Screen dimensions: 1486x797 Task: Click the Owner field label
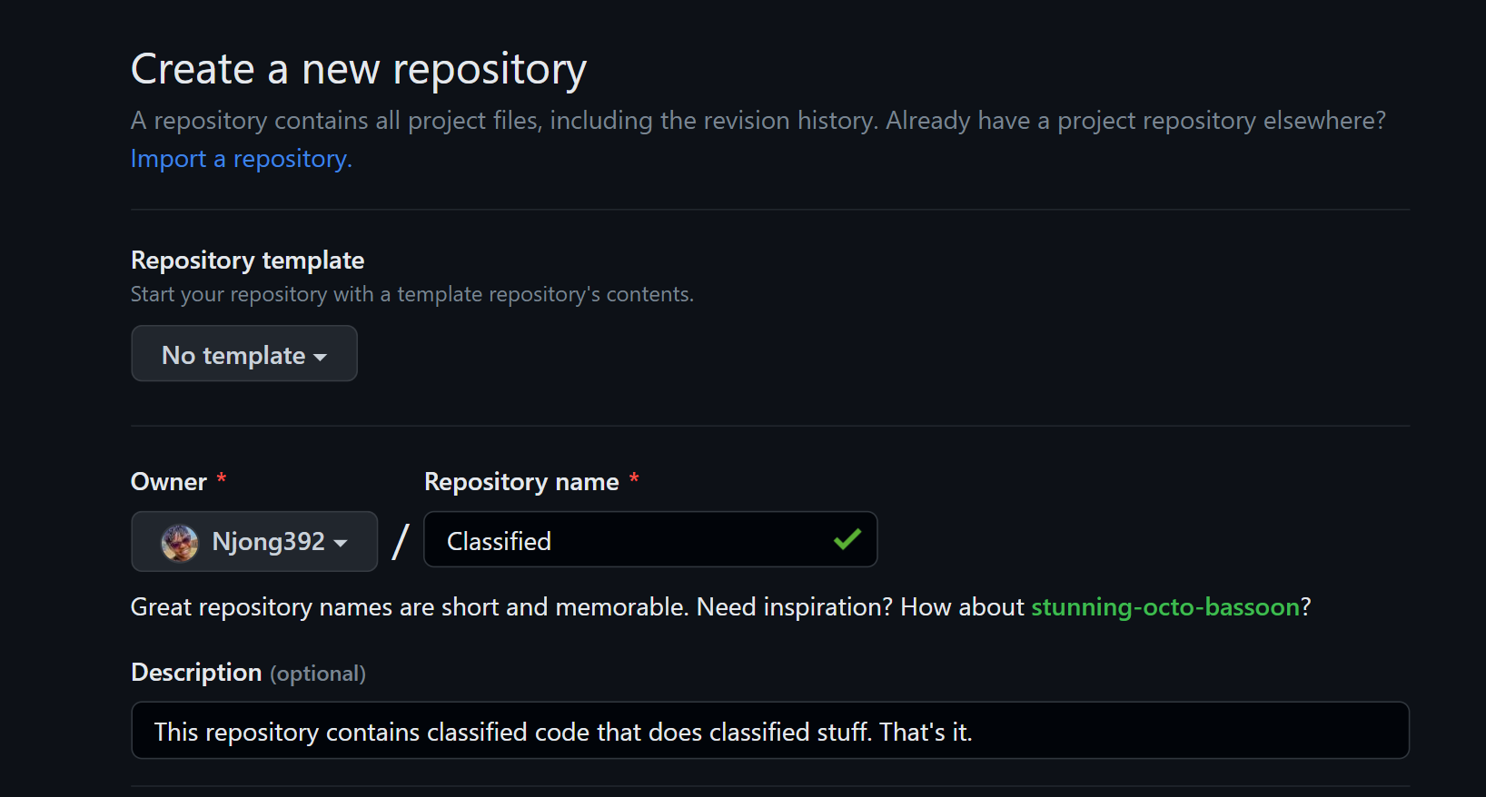coord(167,481)
